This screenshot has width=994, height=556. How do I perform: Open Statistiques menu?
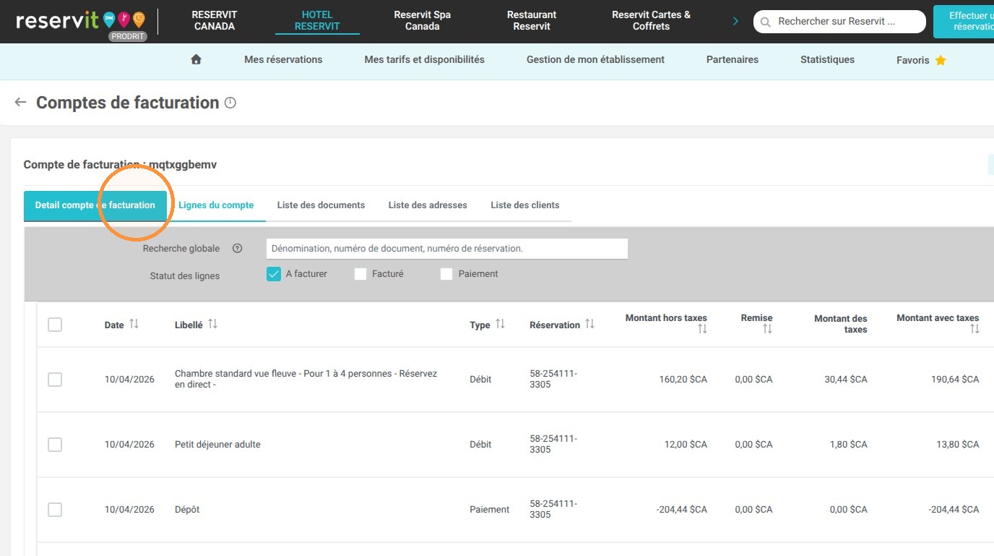pos(827,60)
